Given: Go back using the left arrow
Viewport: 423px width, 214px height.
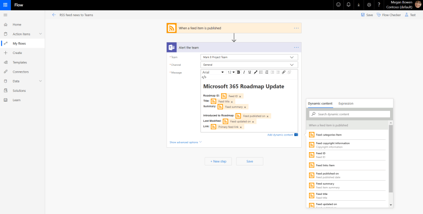Looking at the screenshot, I should [x=54, y=15].
